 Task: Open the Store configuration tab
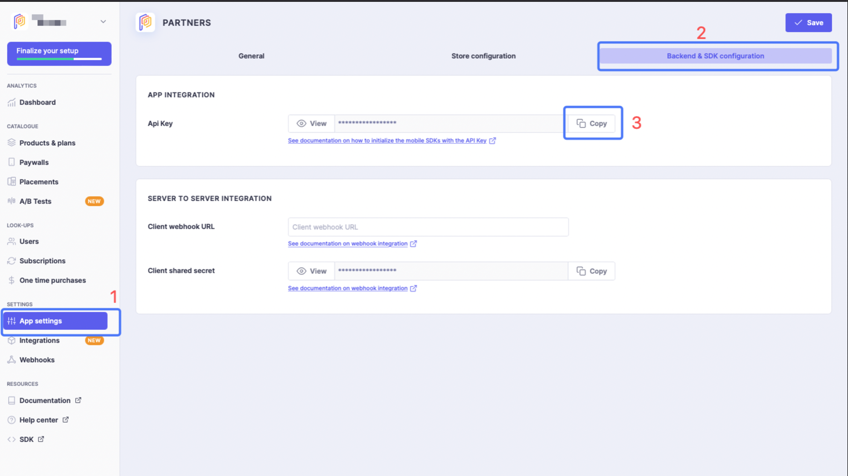(483, 56)
